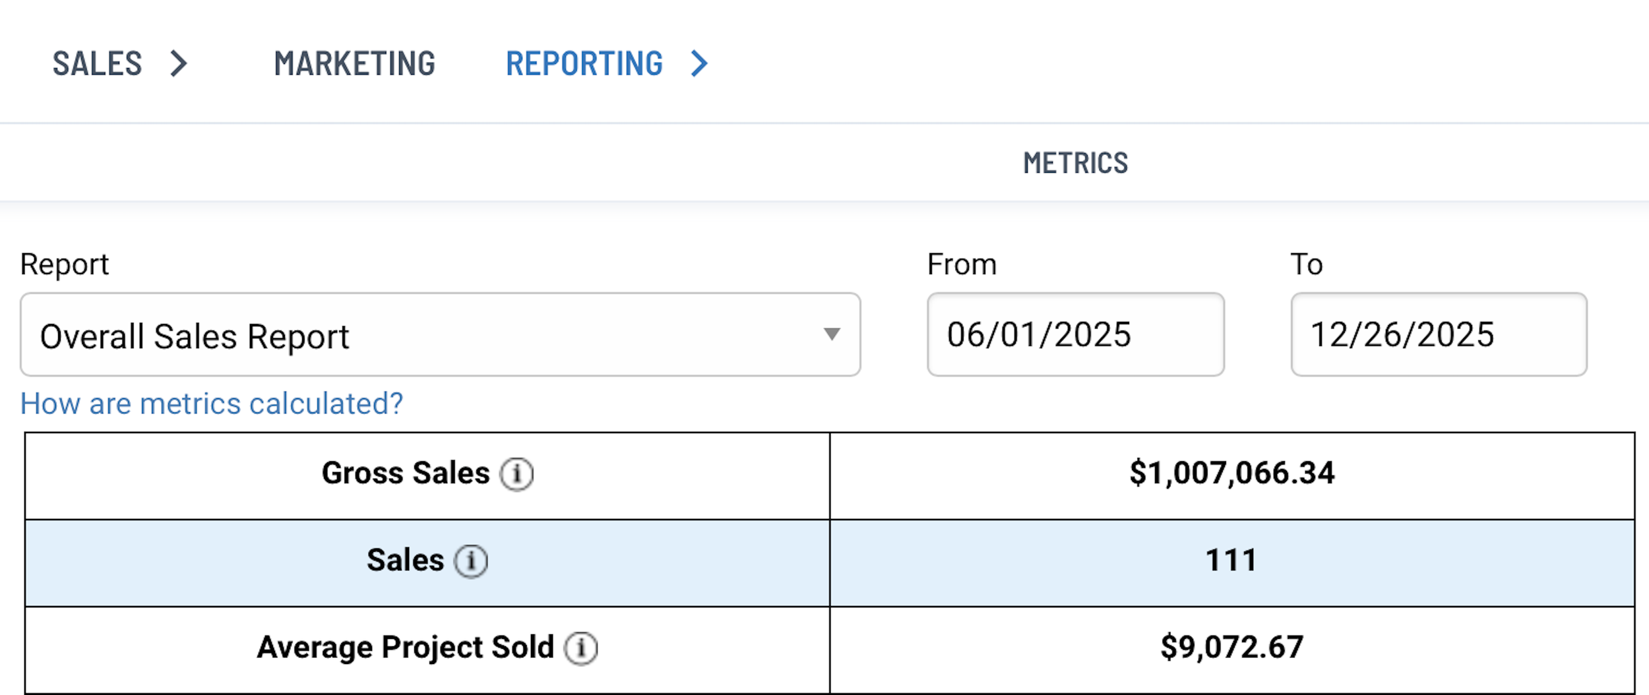1649x695 pixels.
Task: Expand the chevron next to SALES
Action: click(x=178, y=64)
